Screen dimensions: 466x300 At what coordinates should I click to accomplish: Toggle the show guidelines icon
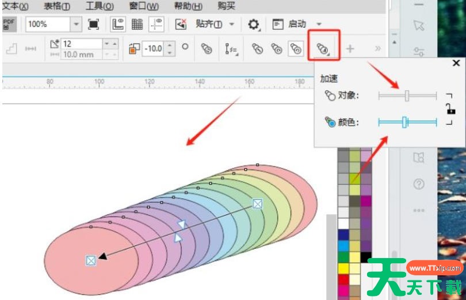pos(156,24)
